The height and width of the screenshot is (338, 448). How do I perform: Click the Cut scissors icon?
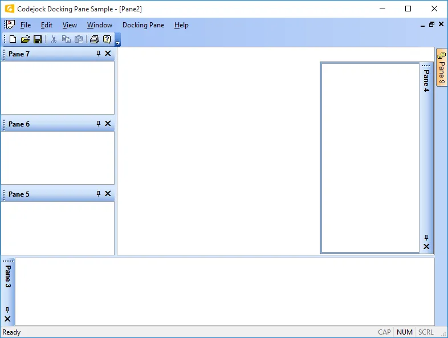click(54, 39)
